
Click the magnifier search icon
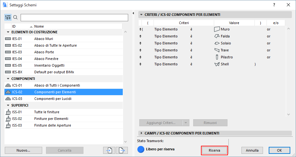click(15, 17)
